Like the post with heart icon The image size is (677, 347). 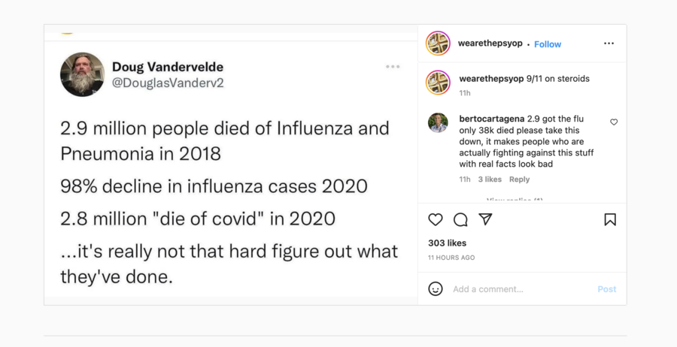[x=436, y=219]
